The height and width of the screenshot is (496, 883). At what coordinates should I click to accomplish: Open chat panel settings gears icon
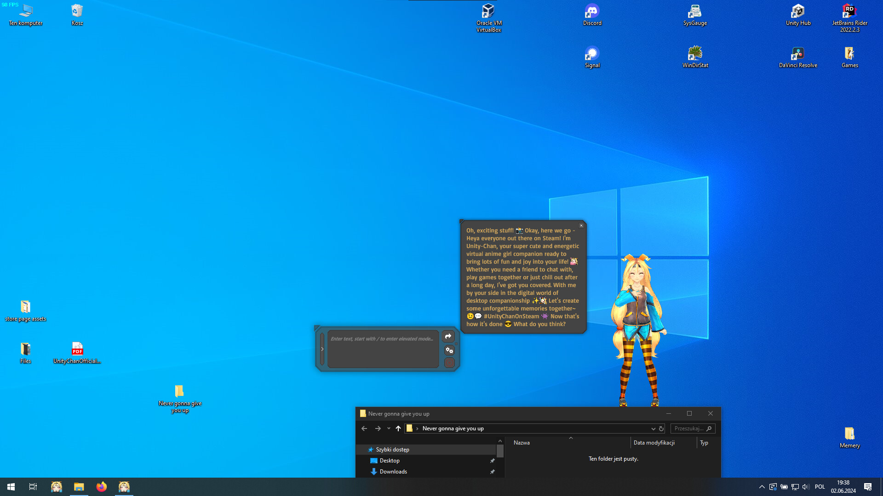pyautogui.click(x=449, y=350)
